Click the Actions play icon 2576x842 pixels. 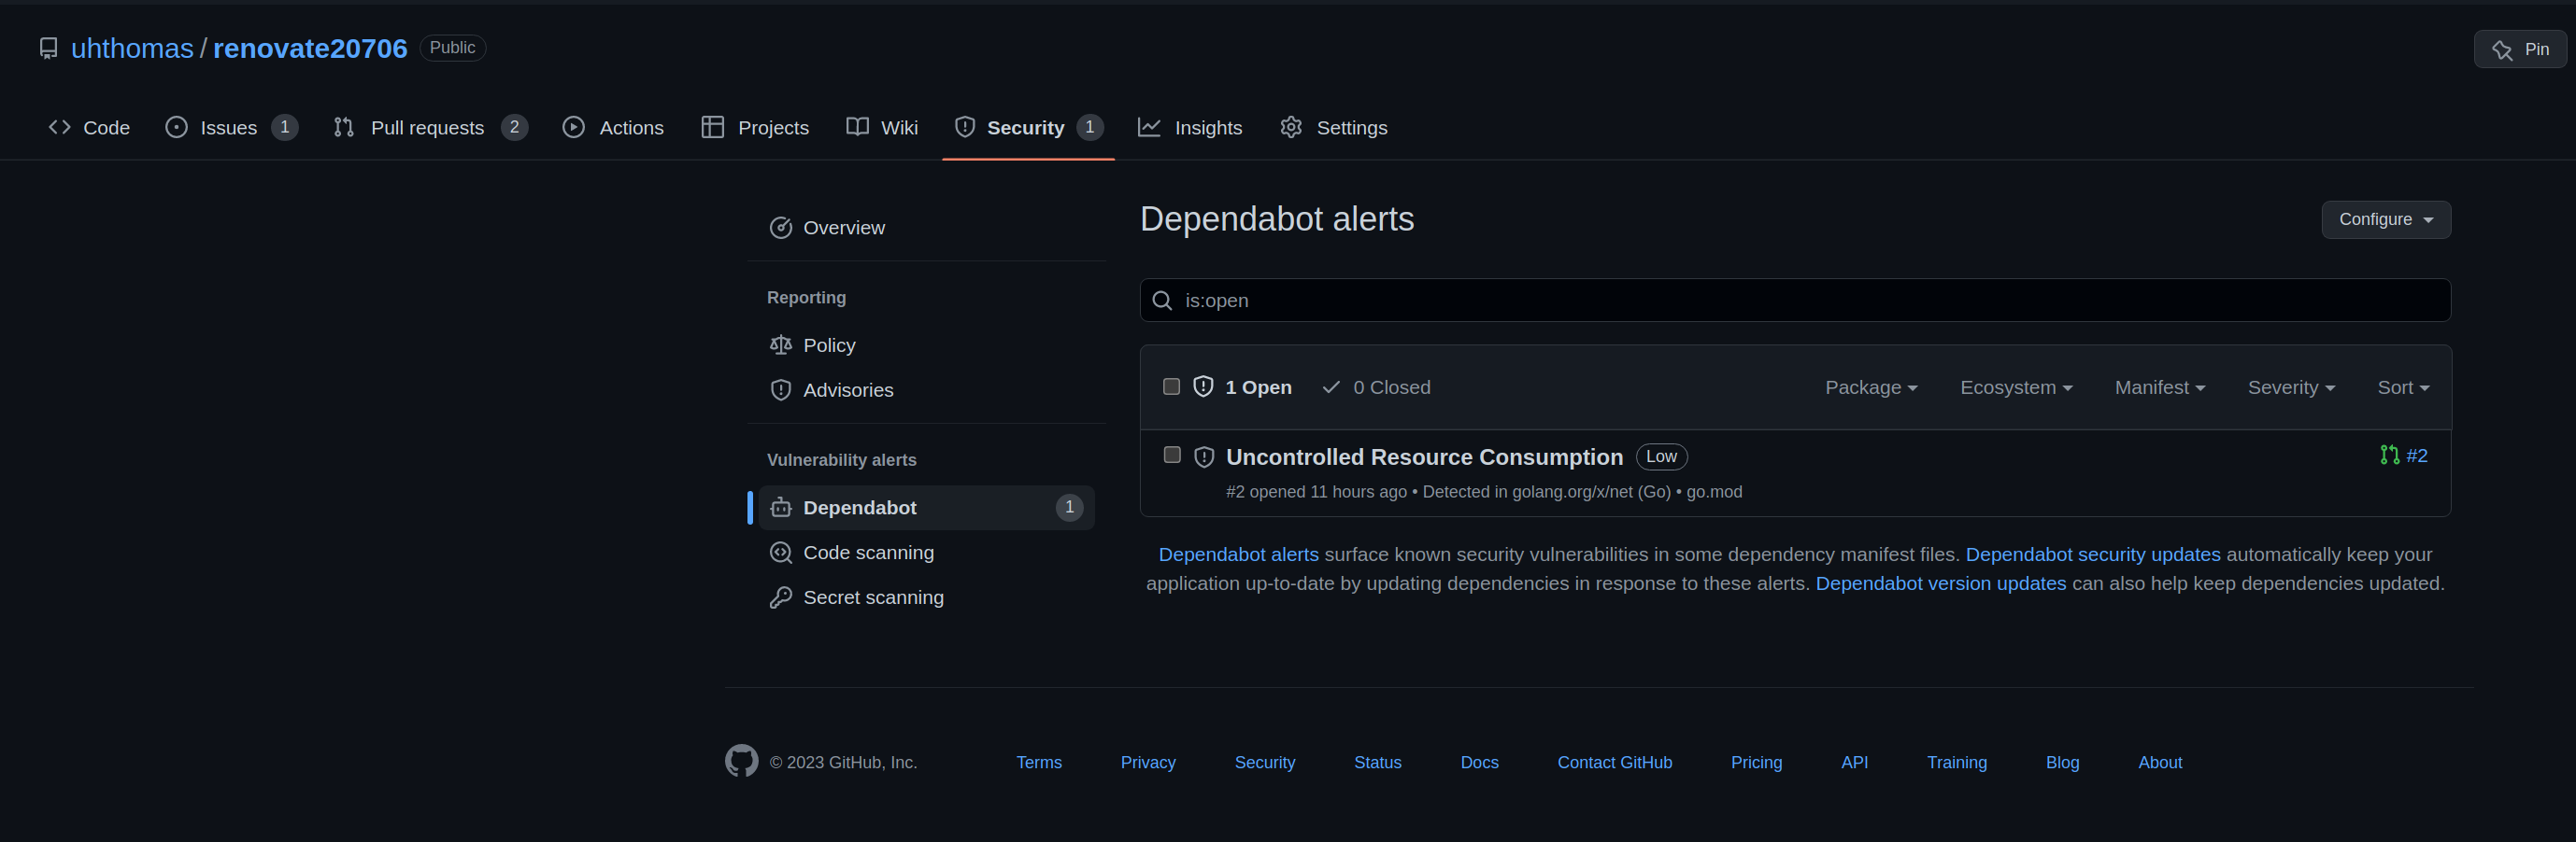pos(573,127)
